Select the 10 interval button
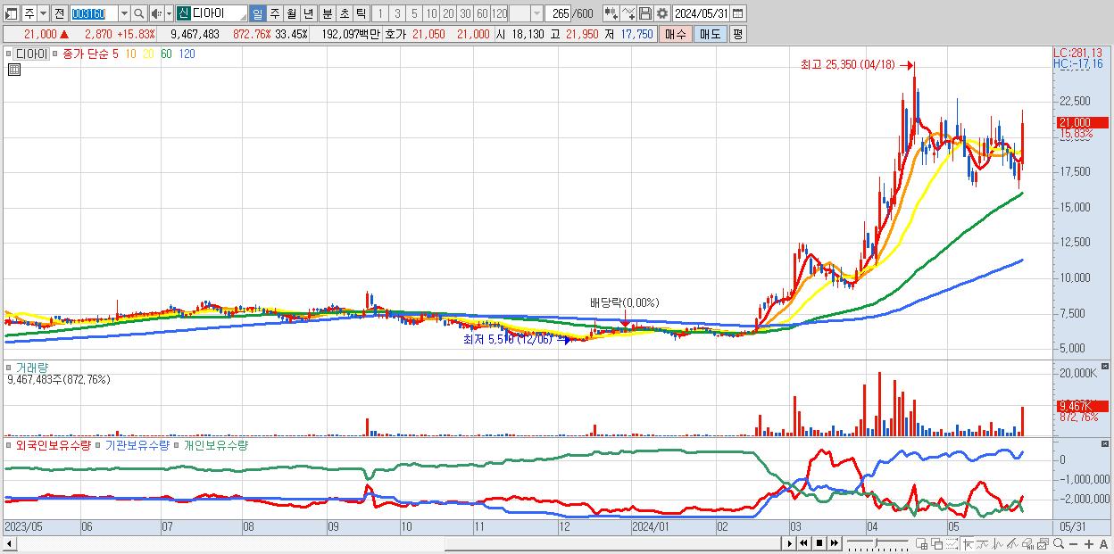The height and width of the screenshot is (554, 1114). point(431,14)
